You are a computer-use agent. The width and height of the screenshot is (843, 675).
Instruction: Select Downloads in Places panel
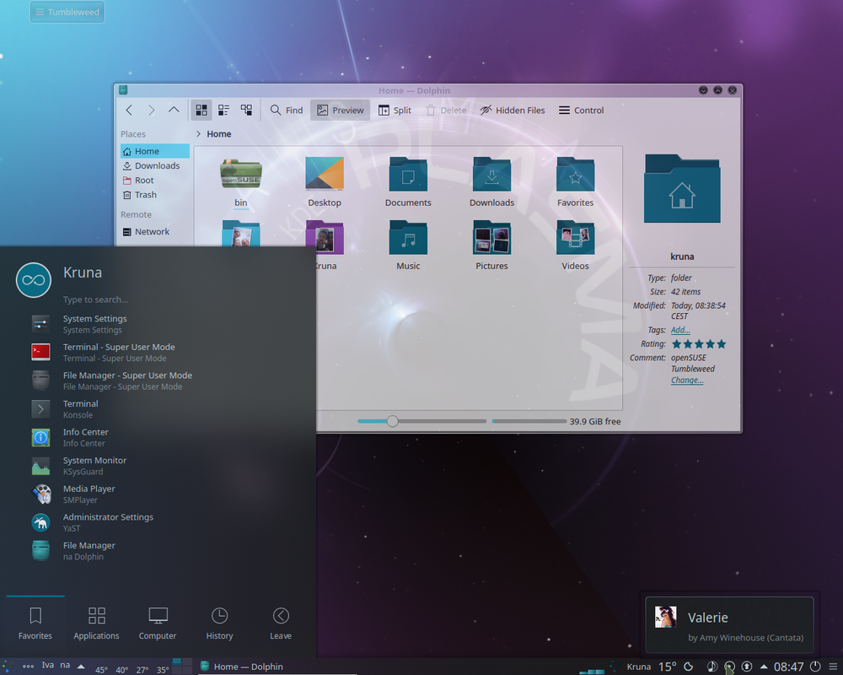pos(155,165)
